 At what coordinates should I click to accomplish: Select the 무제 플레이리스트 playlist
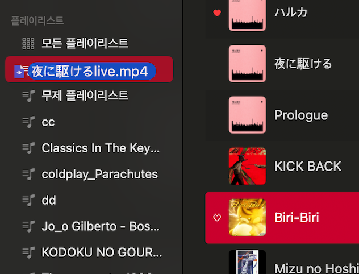(x=89, y=96)
